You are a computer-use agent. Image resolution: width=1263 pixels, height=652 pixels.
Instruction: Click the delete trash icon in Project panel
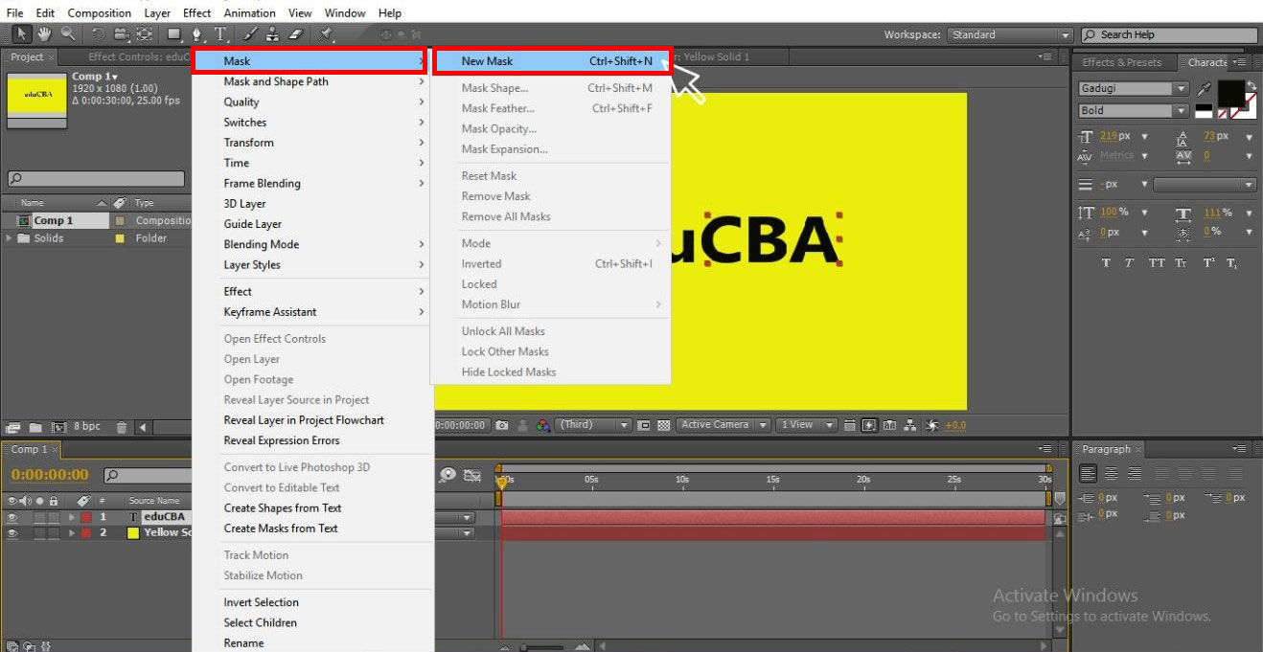[x=122, y=427]
